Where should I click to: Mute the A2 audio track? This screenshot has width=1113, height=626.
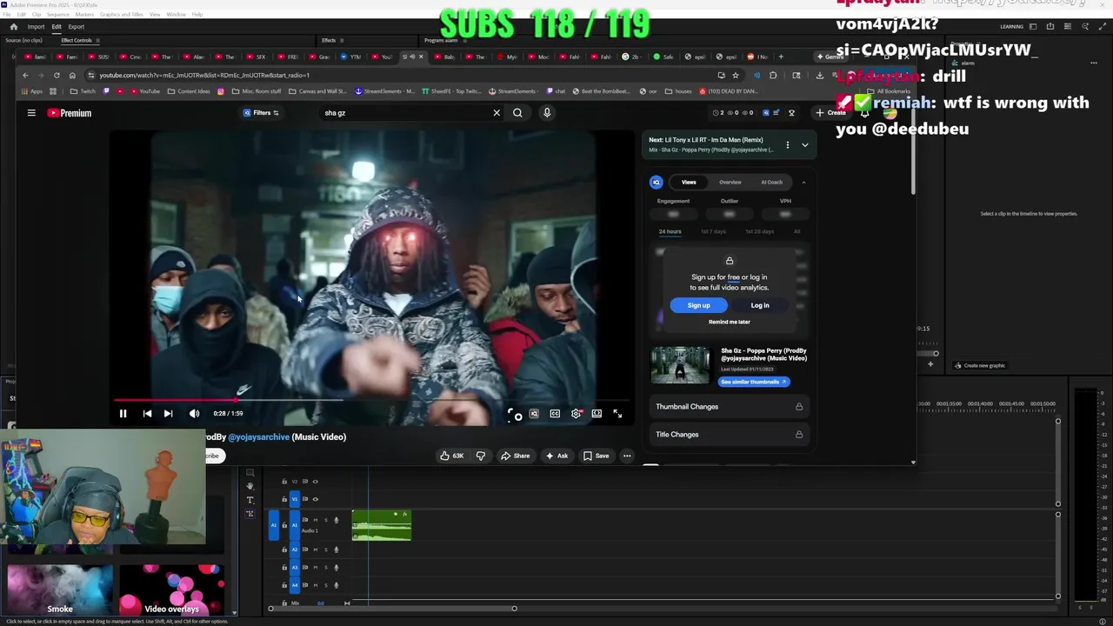(x=315, y=549)
